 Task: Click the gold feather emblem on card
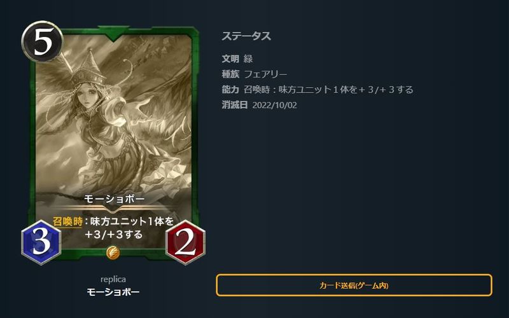tap(113, 252)
